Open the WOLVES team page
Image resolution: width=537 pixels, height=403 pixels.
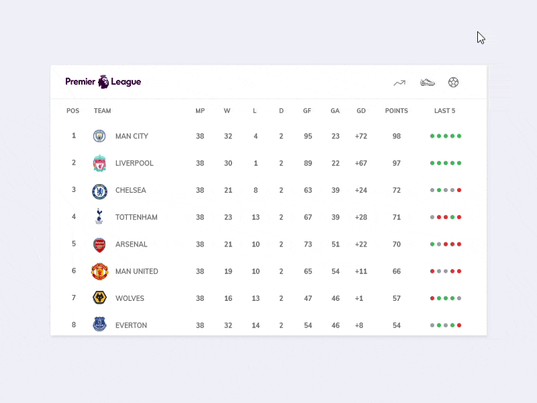point(130,298)
